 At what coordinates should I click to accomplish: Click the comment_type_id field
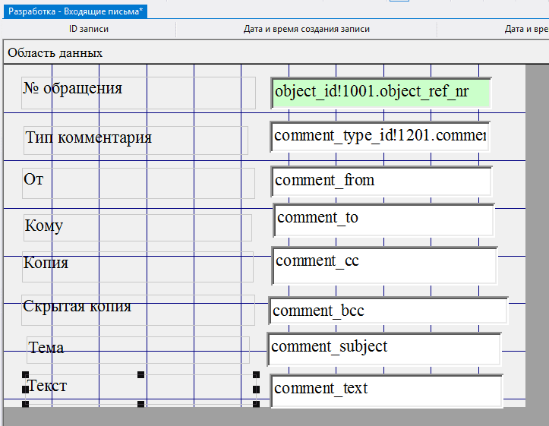click(x=380, y=137)
